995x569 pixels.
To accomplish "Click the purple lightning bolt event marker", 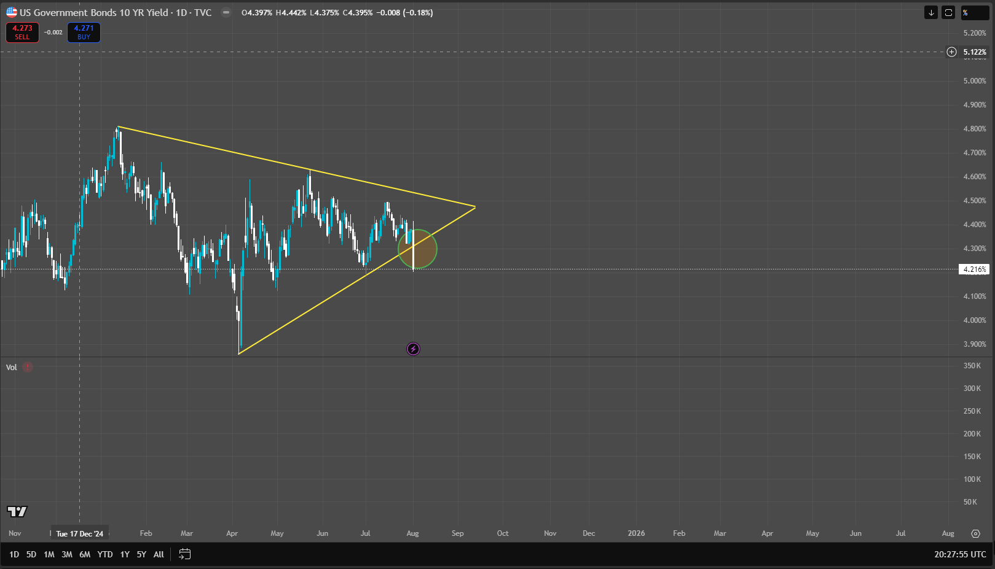I will [414, 349].
